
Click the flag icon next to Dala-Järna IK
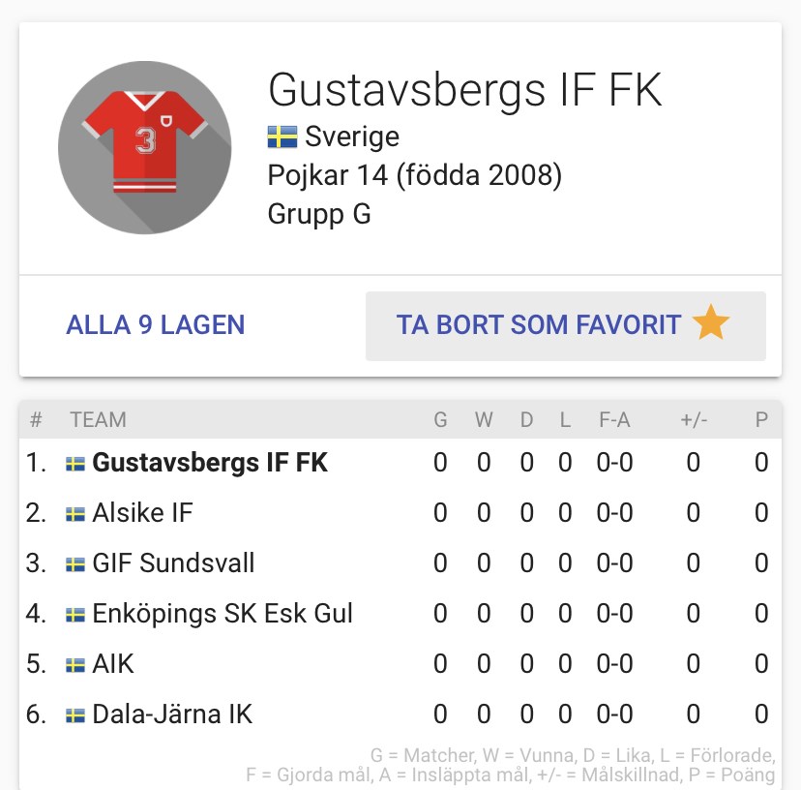(75, 715)
